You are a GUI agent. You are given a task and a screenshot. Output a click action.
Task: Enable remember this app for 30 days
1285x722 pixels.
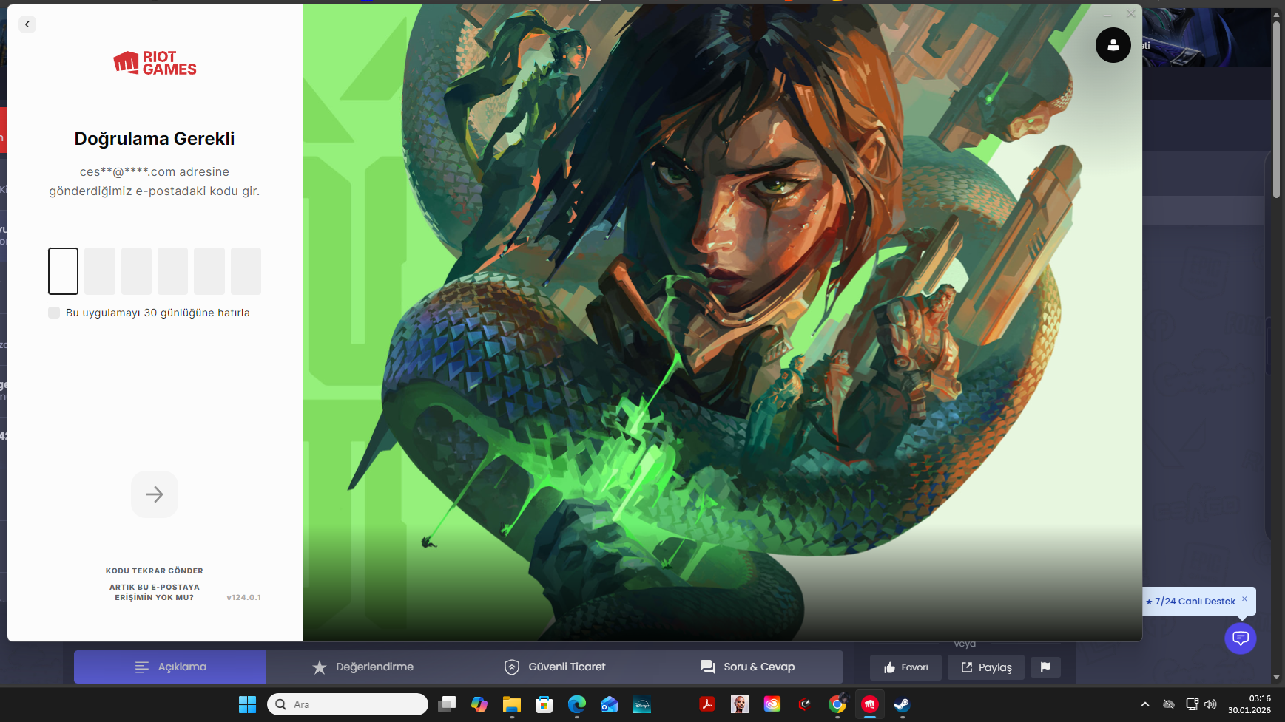click(x=54, y=313)
